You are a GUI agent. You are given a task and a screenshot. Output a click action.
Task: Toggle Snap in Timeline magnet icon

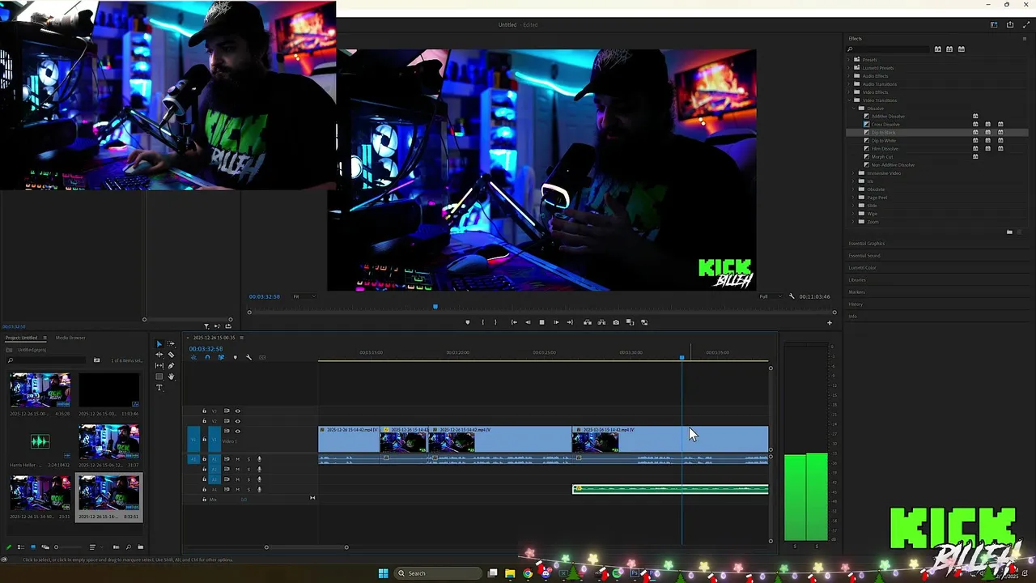(207, 357)
